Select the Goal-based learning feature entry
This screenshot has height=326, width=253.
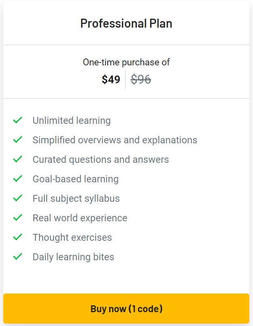tap(75, 179)
